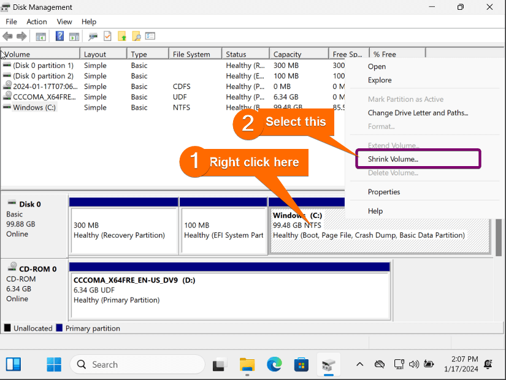Sort by the Layout column header
Viewport: 506px width, 380px height.
click(x=103, y=54)
